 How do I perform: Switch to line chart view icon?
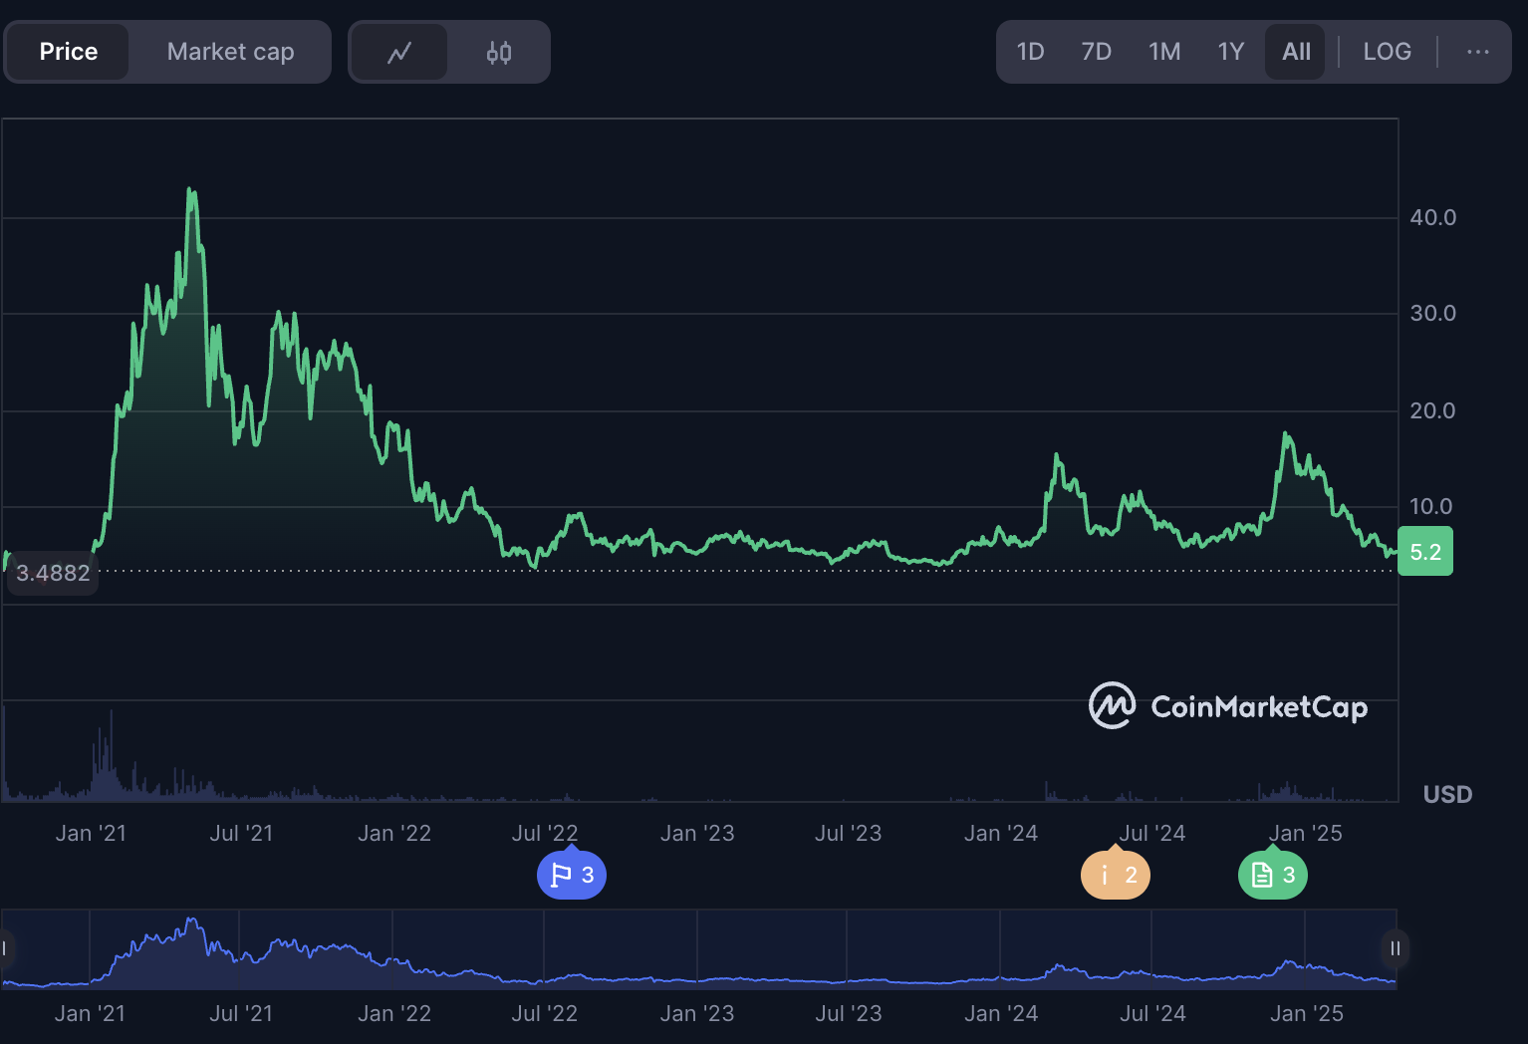[x=399, y=52]
